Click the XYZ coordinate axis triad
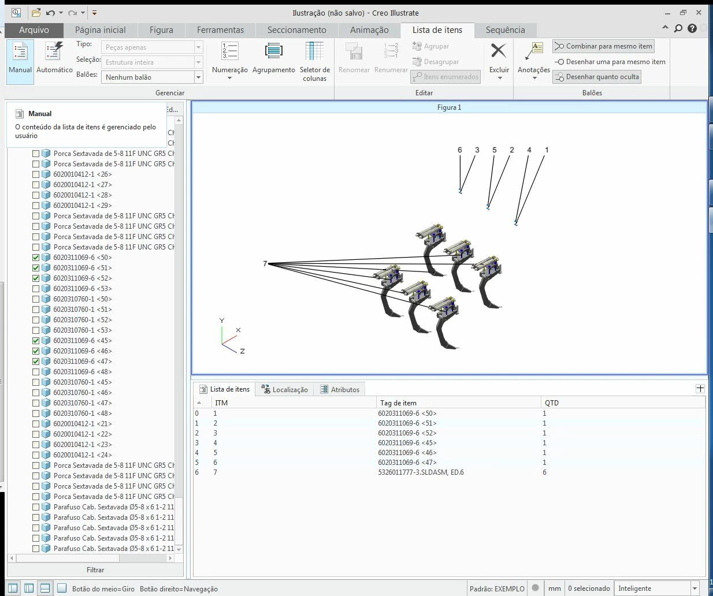This screenshot has height=596, width=713. [x=231, y=337]
